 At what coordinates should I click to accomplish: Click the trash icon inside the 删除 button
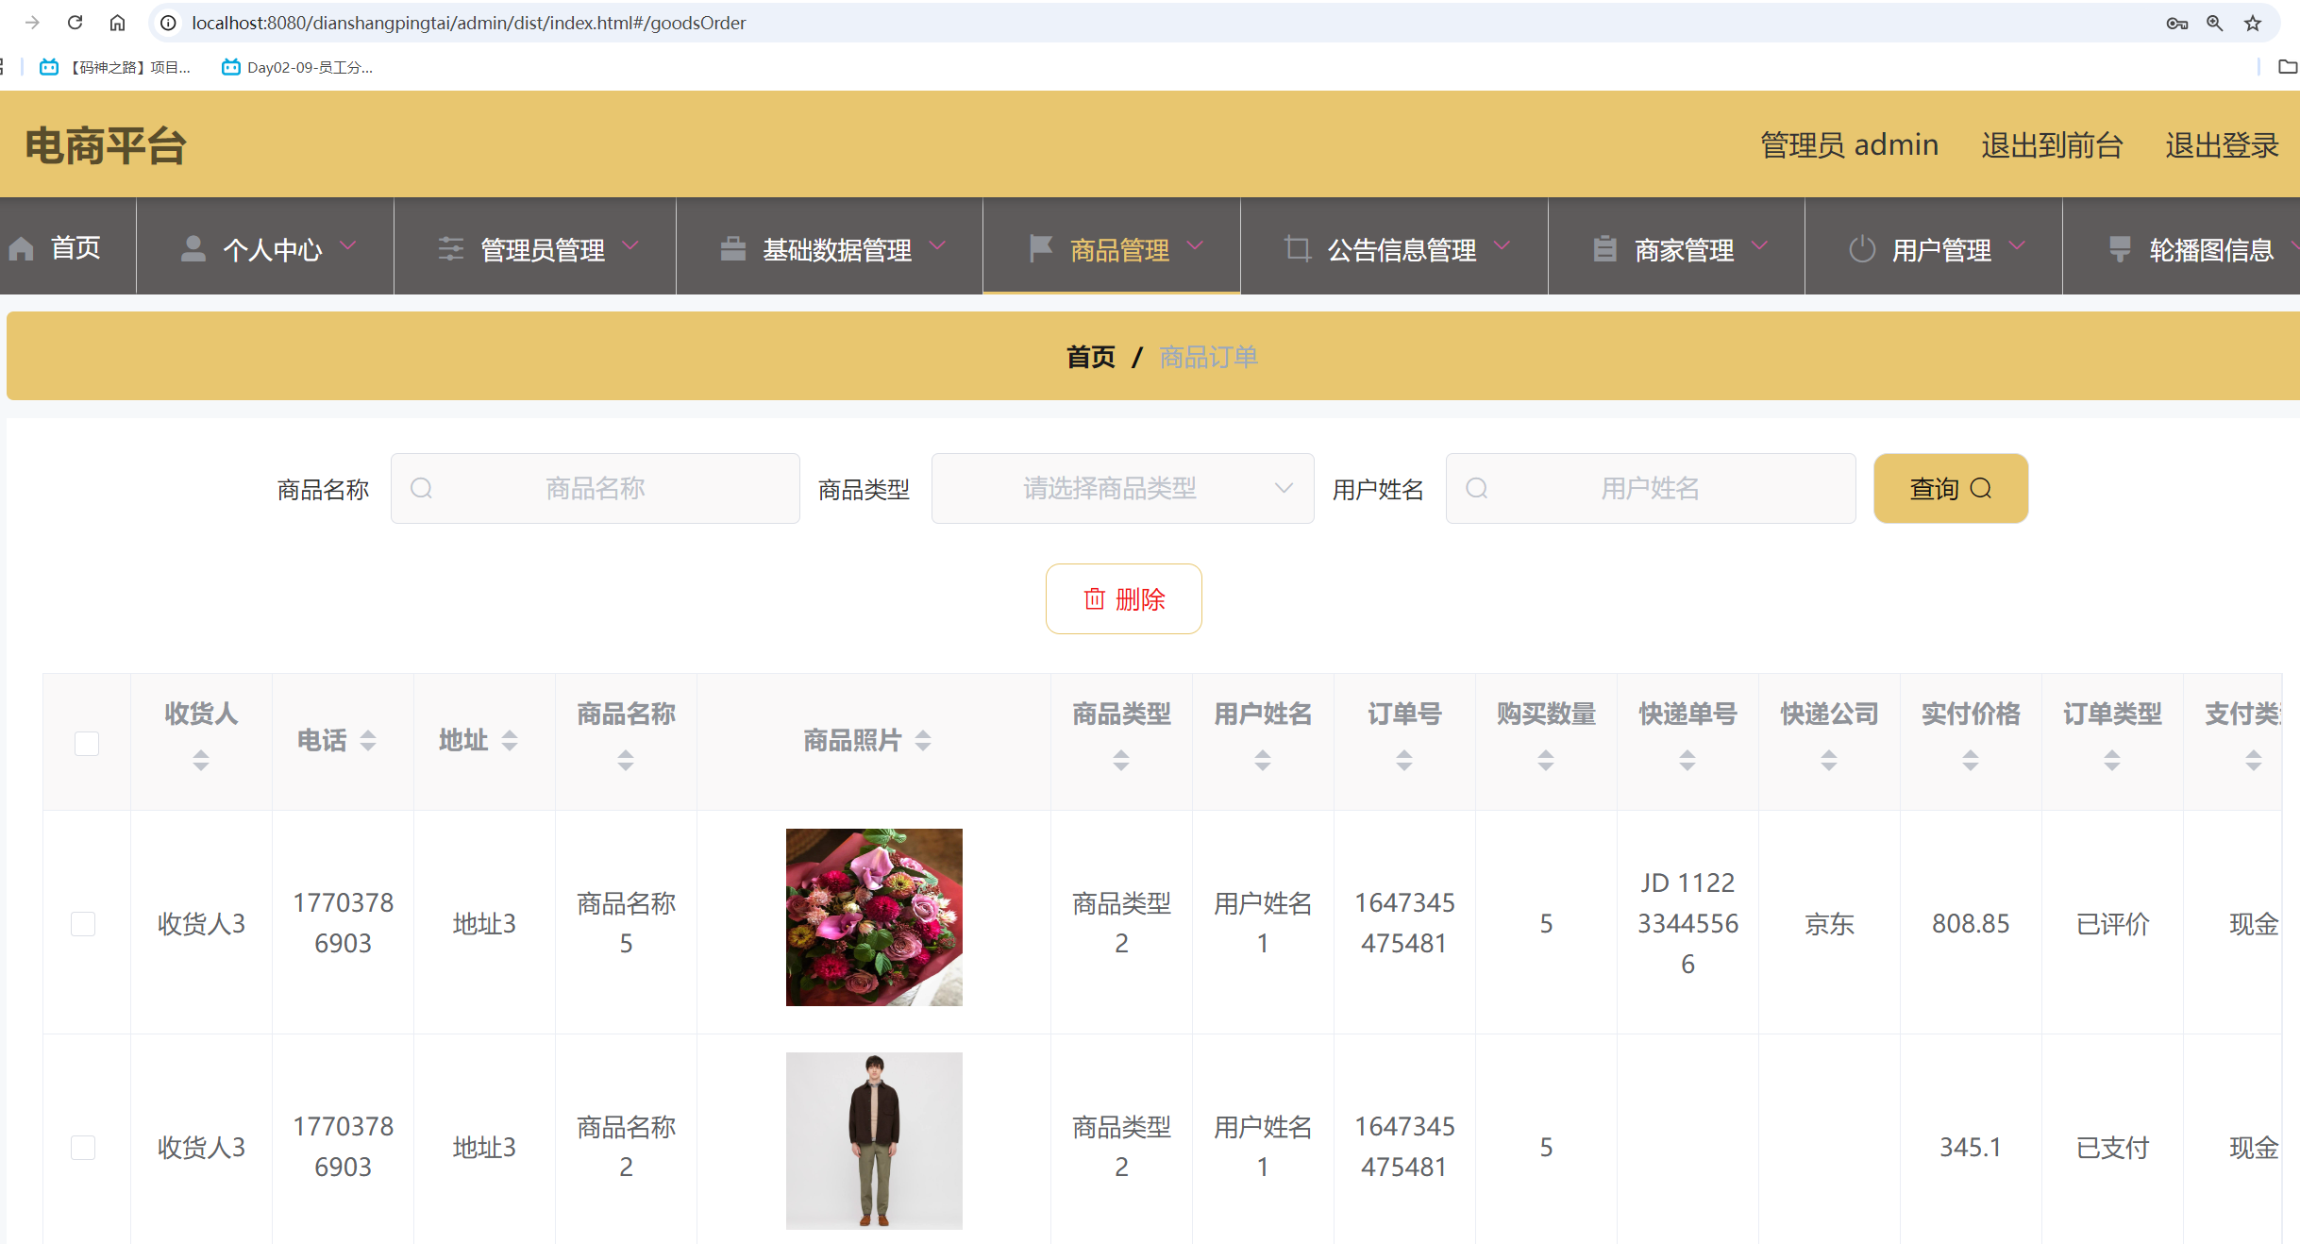coord(1093,598)
